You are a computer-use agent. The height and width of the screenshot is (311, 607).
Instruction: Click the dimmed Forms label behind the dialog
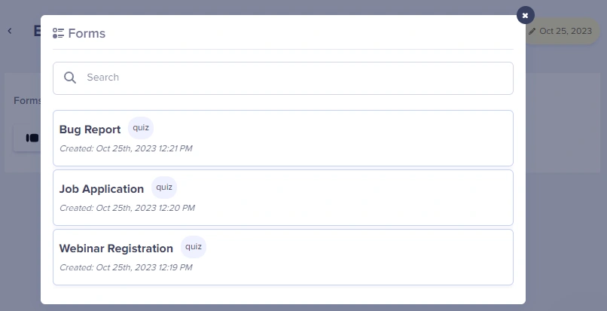tap(27, 101)
